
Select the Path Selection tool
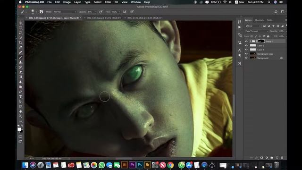click(x=20, y=102)
